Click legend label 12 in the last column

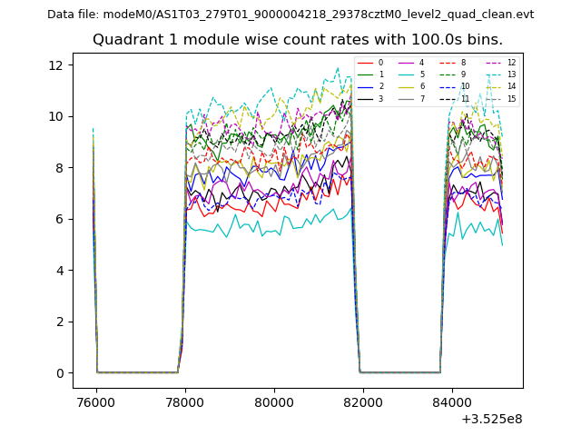(511, 63)
